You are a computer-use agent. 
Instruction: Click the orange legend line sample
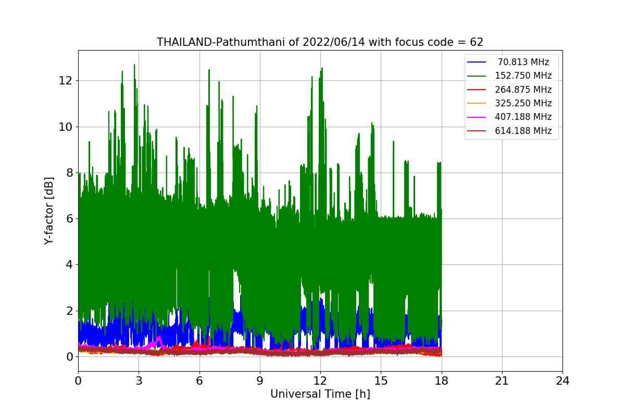[477, 104]
